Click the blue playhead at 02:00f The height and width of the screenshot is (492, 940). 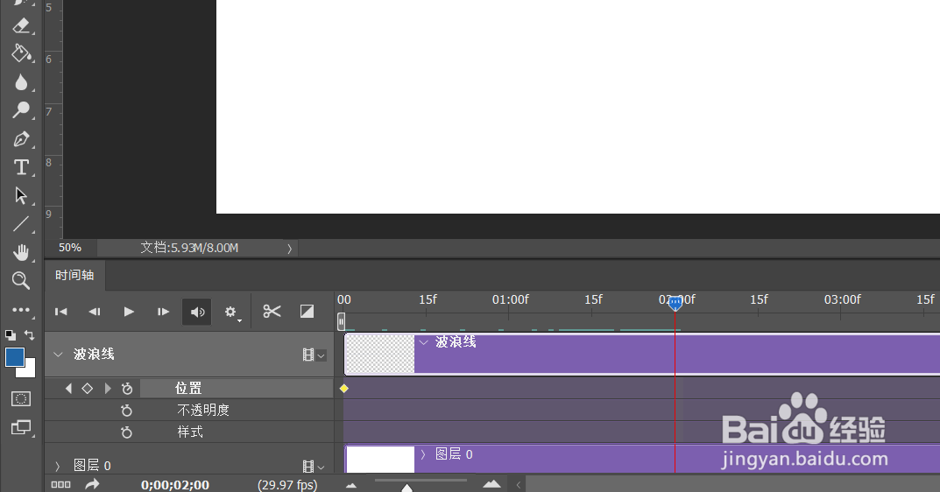[675, 303]
